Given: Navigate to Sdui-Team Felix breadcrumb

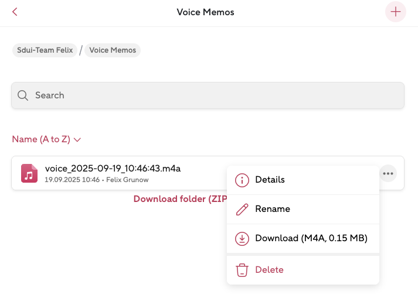Looking at the screenshot, I should coord(45,50).
